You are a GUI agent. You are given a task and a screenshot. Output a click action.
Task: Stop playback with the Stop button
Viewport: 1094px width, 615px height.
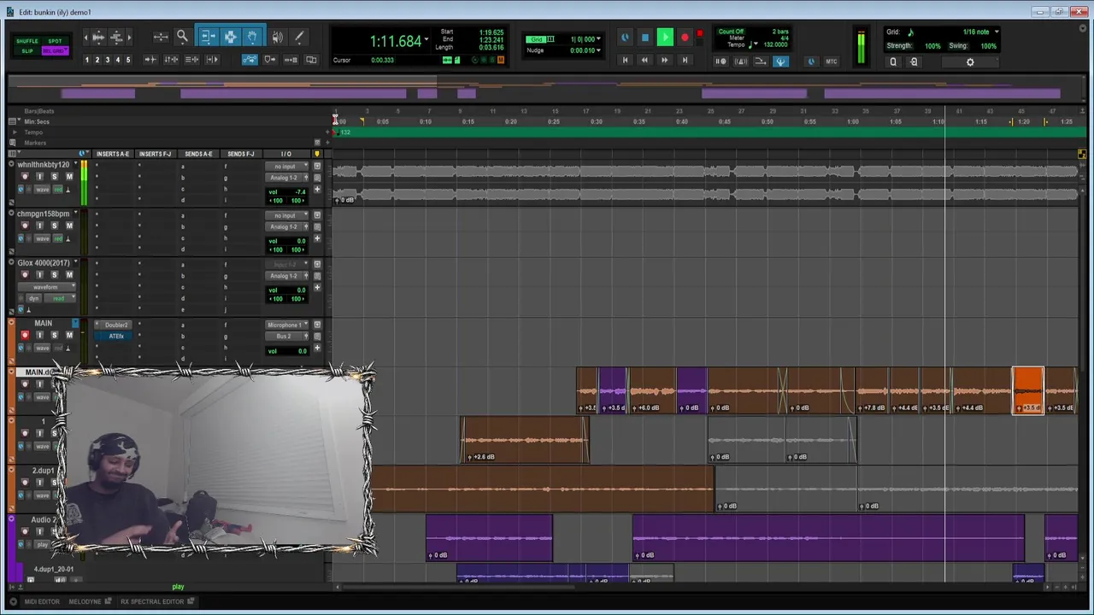(x=645, y=38)
